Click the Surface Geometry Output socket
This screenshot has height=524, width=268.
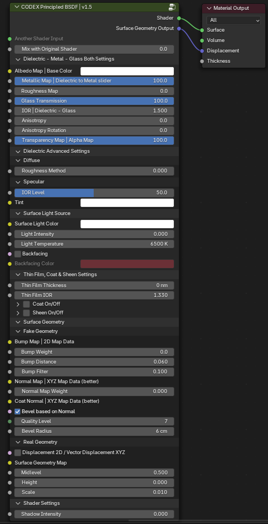tap(179, 29)
